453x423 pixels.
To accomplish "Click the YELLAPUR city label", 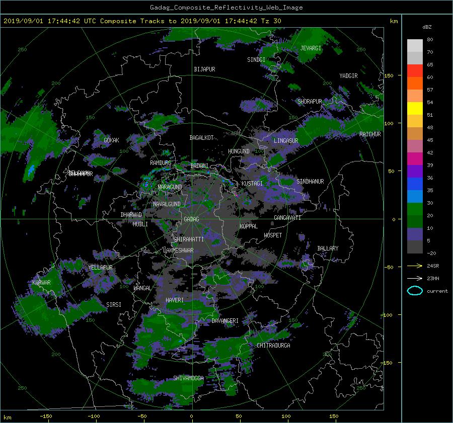I will (x=100, y=268).
